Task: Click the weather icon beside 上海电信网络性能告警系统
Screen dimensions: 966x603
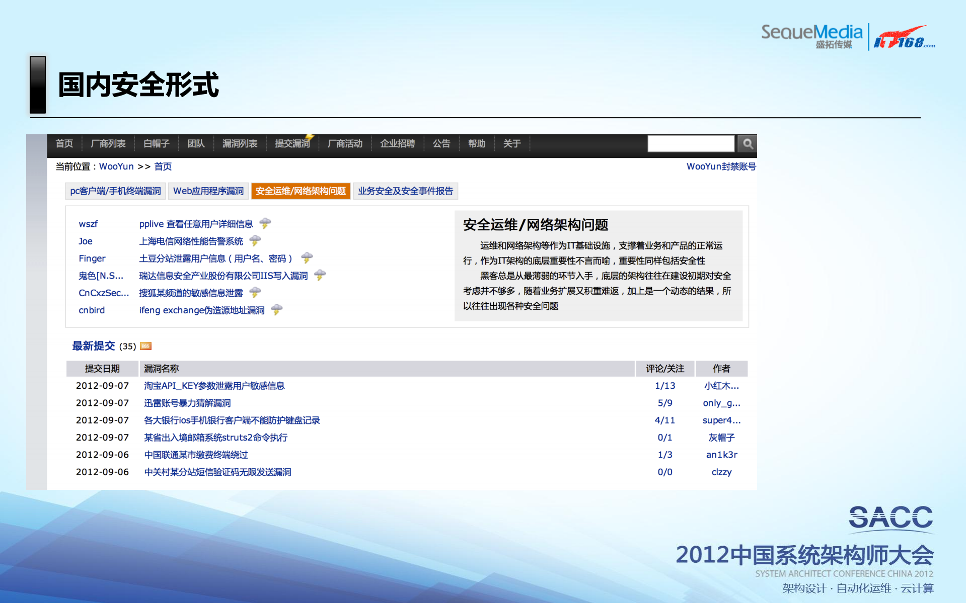Action: coord(256,240)
